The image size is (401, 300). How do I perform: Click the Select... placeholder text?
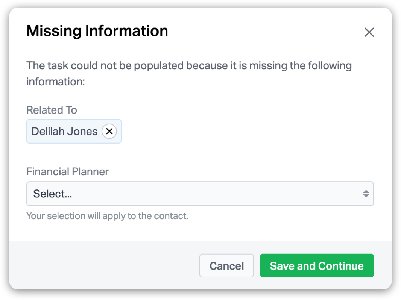[x=53, y=194]
